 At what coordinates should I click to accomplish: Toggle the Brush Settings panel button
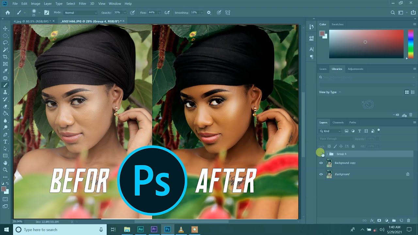pyautogui.click(x=47, y=12)
